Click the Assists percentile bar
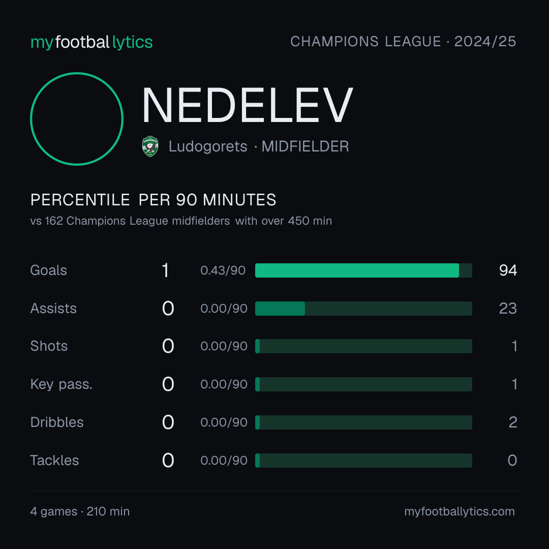 click(x=363, y=309)
